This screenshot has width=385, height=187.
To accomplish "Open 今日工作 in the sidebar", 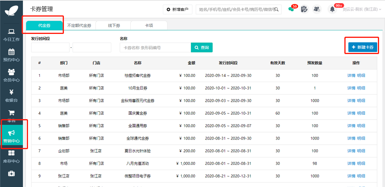I will (x=11, y=35).
